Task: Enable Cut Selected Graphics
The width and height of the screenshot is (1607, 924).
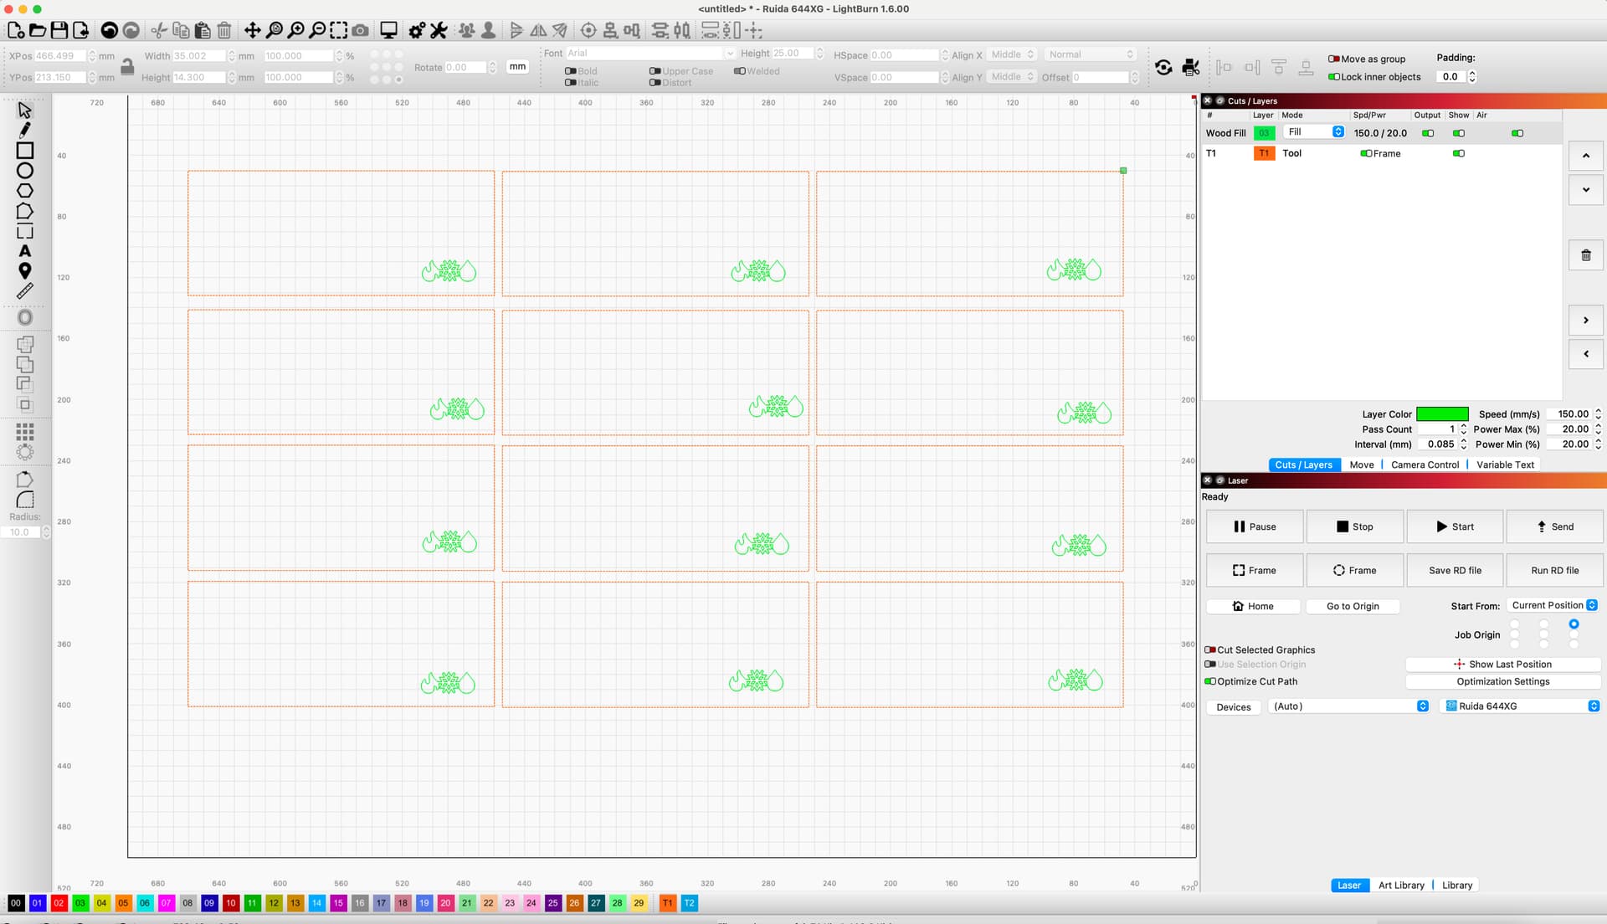Action: coord(1209,649)
